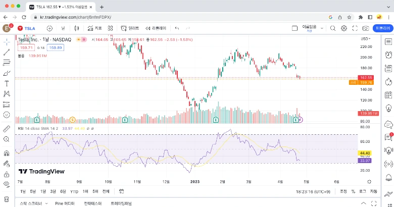This screenshot has height=207, width=394.
Task: Open the candlestick chart style menu
Action: tap(77, 28)
